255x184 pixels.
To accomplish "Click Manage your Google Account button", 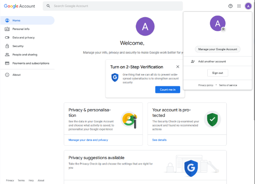I will pos(218,49).
